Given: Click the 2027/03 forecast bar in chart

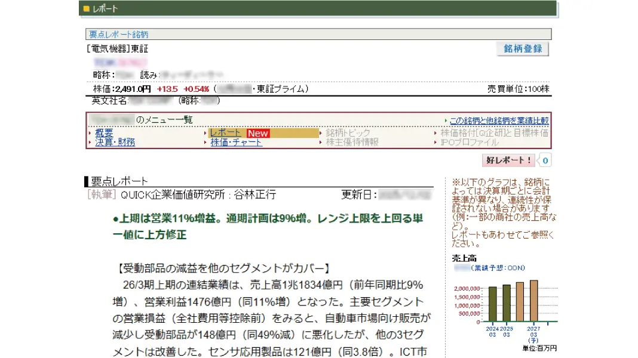Looking at the screenshot, I should tap(533, 301).
